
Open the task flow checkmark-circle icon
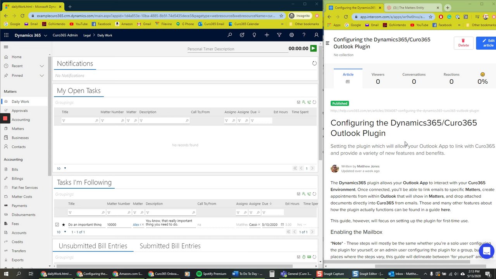242,35
